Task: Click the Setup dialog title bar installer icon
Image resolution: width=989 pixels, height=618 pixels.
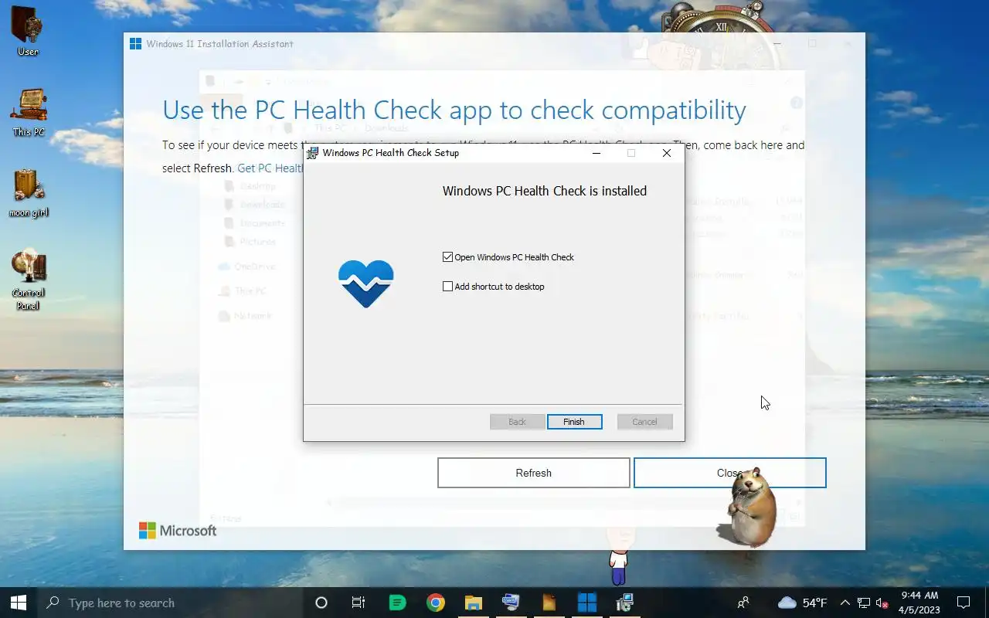Action: tap(312, 153)
